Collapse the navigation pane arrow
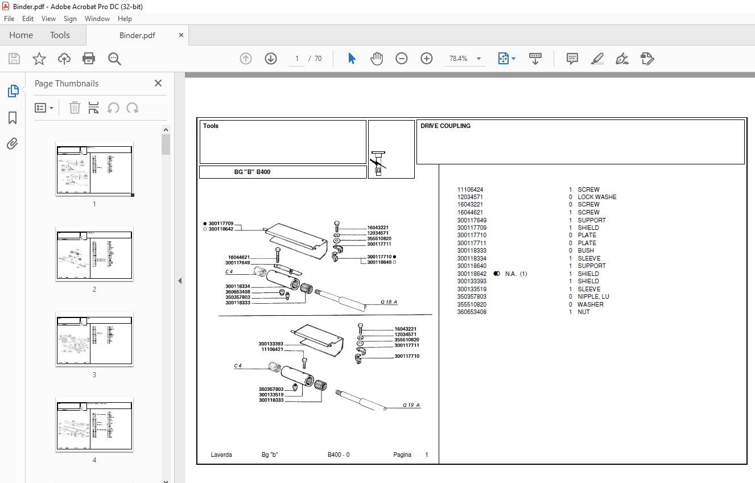This screenshot has height=483, width=755. (180, 280)
